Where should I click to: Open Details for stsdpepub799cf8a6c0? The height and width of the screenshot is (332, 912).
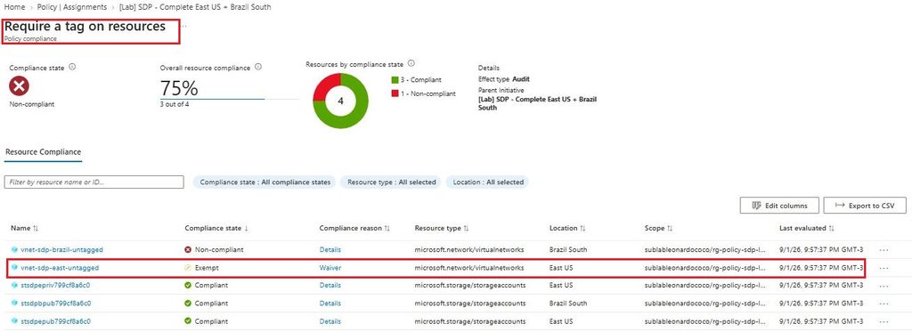(330, 321)
